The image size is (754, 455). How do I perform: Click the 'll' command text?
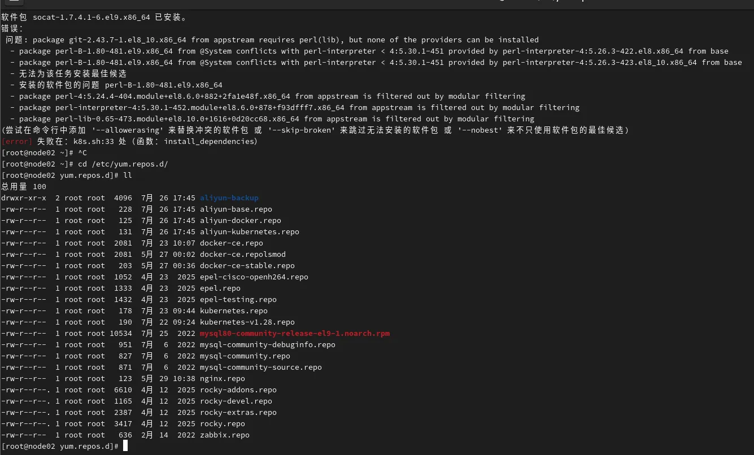point(128,175)
